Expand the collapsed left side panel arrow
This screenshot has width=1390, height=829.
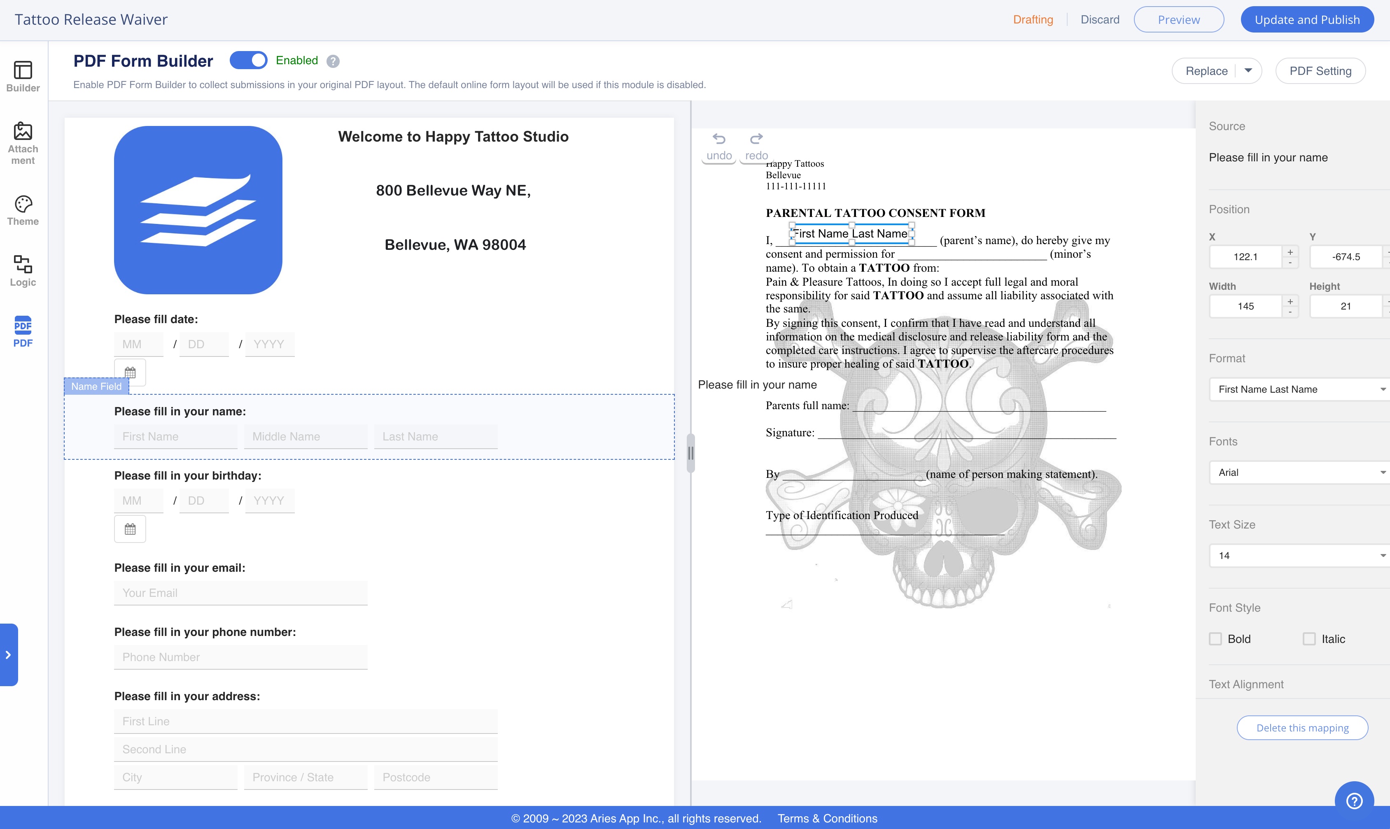(8, 655)
